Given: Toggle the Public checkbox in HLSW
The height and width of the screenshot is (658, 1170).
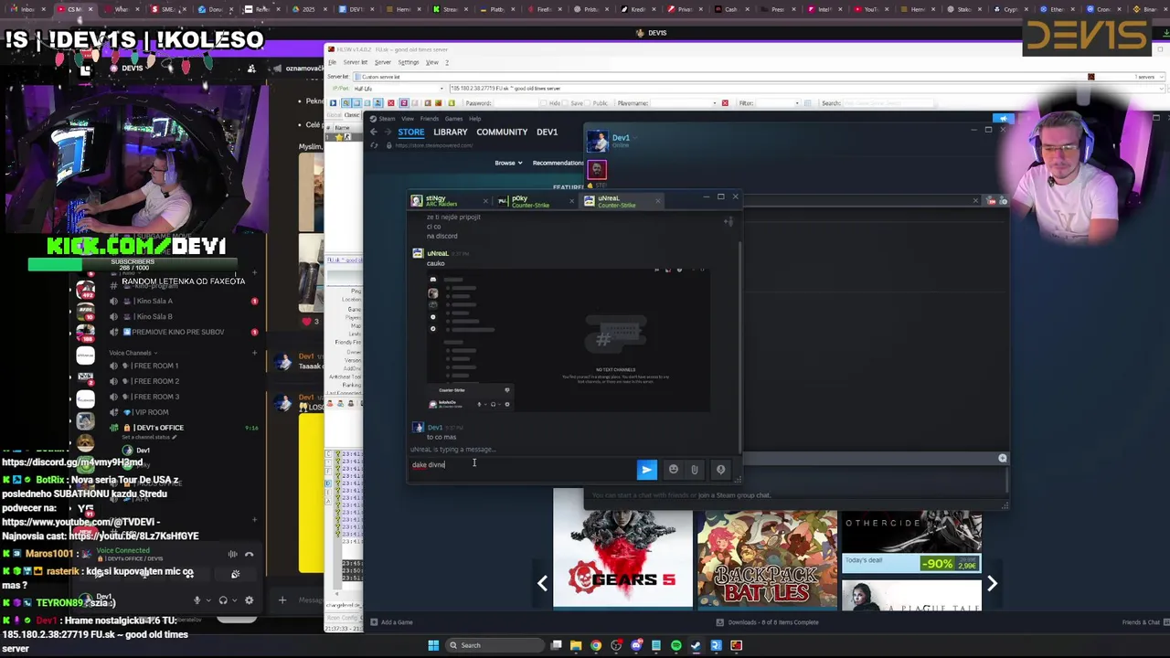Looking at the screenshot, I should (588, 103).
